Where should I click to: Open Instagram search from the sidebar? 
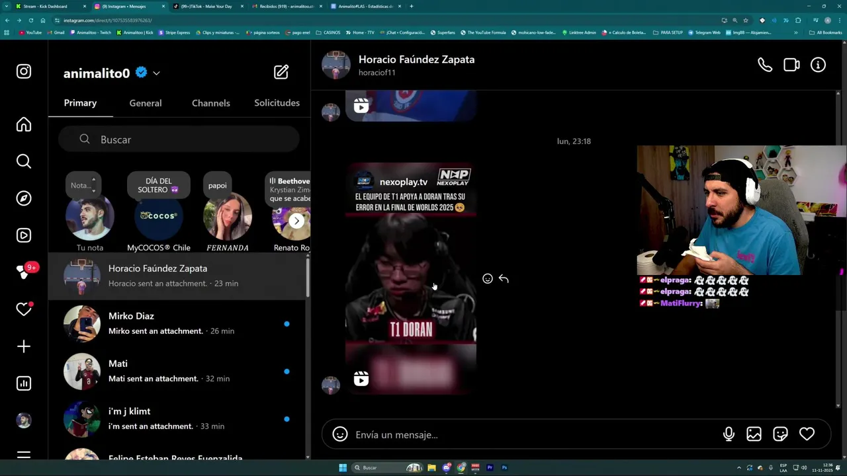[24, 161]
